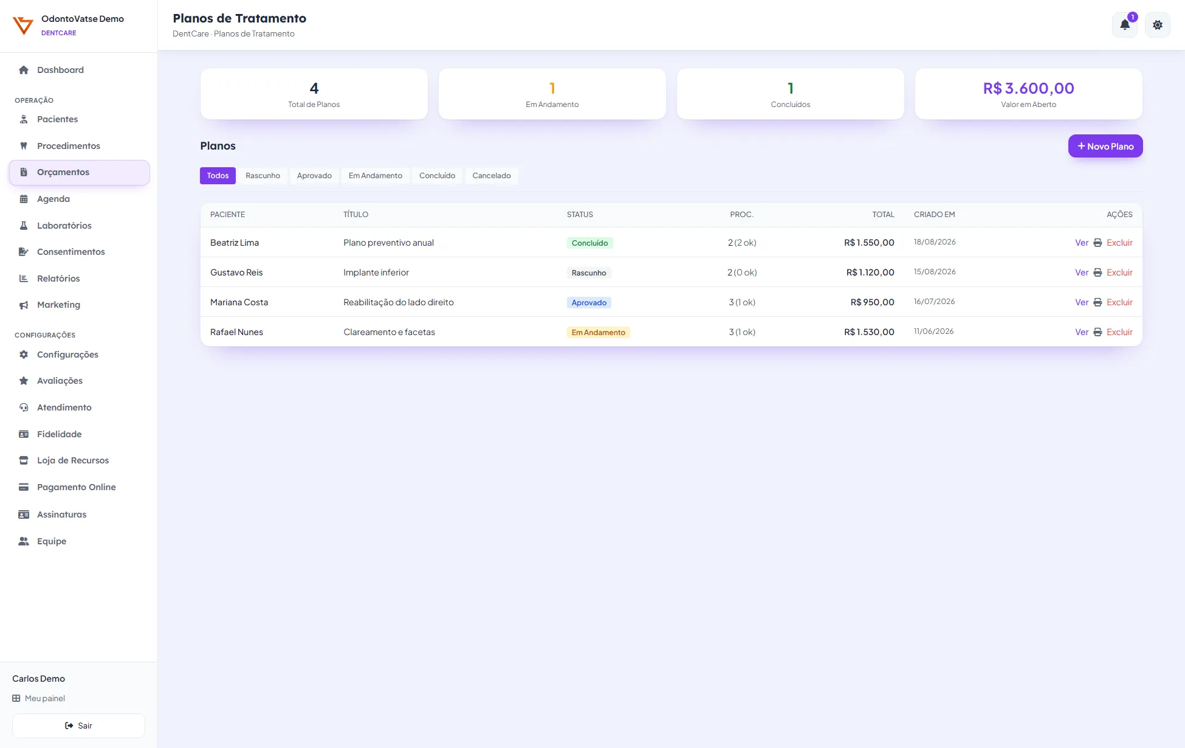1185x748 pixels.
Task: Click the Dashboard home icon
Action: click(24, 70)
